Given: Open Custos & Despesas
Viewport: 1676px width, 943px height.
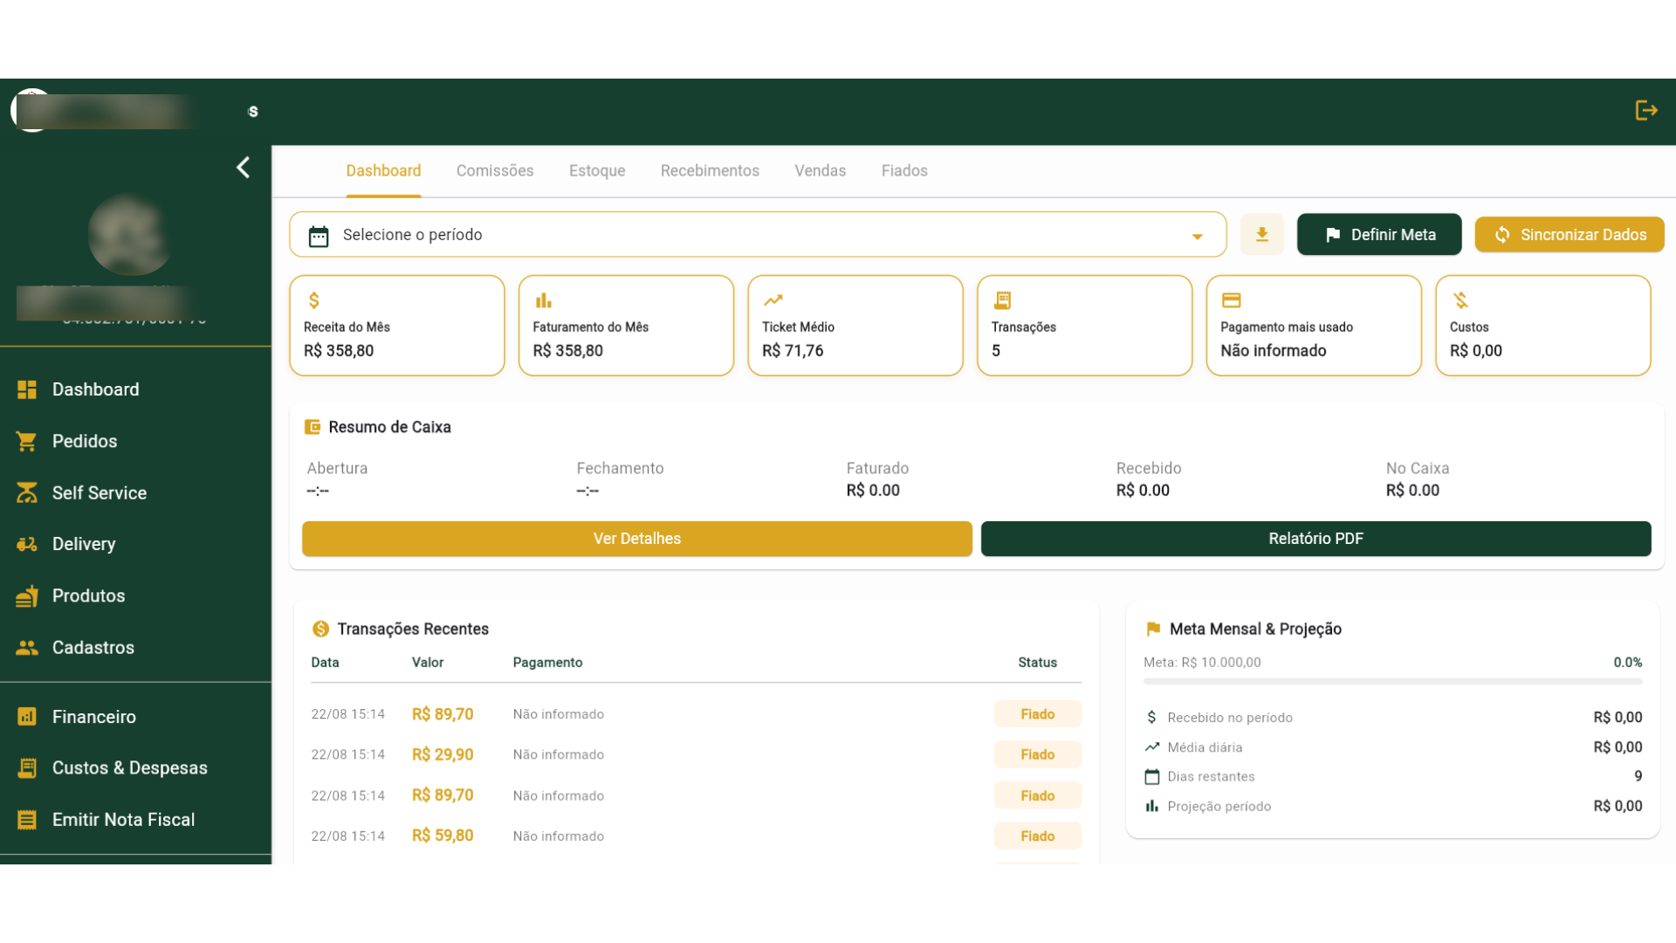Looking at the screenshot, I should click(x=129, y=767).
